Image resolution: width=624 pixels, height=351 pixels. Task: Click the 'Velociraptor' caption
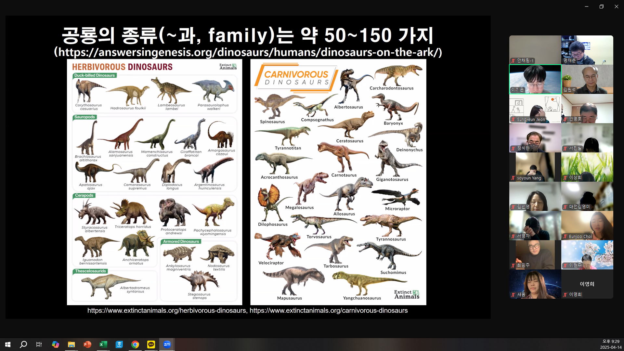click(271, 263)
